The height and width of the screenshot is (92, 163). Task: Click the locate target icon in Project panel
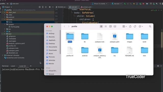coord(40,7)
